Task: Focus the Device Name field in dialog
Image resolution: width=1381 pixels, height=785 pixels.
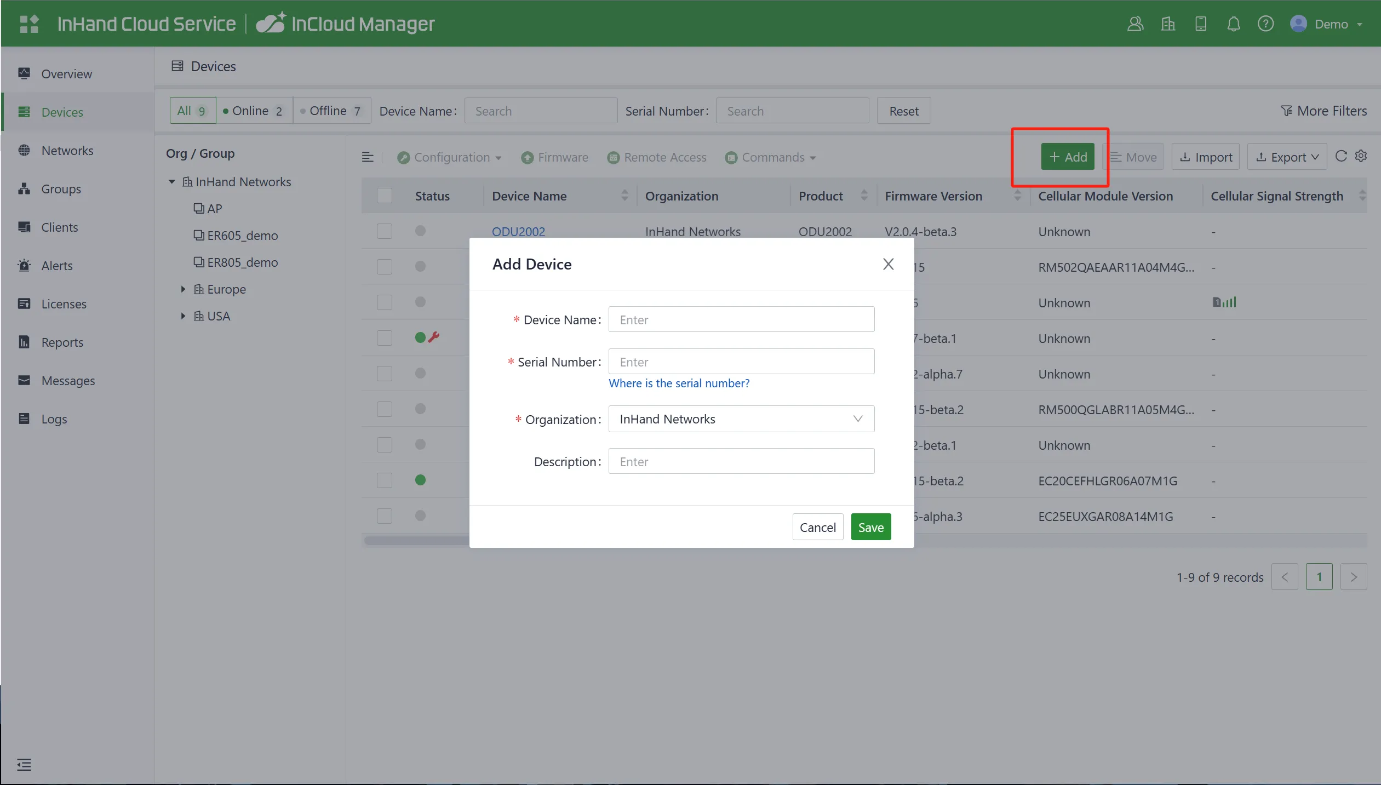Action: tap(741, 319)
